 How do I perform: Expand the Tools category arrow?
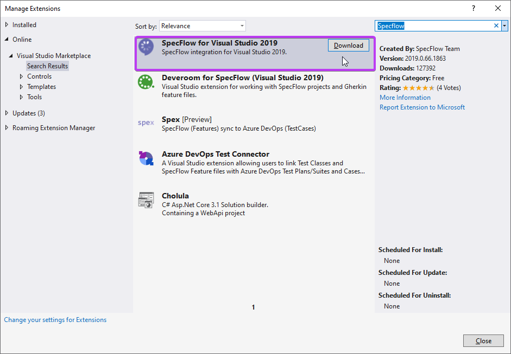point(22,97)
